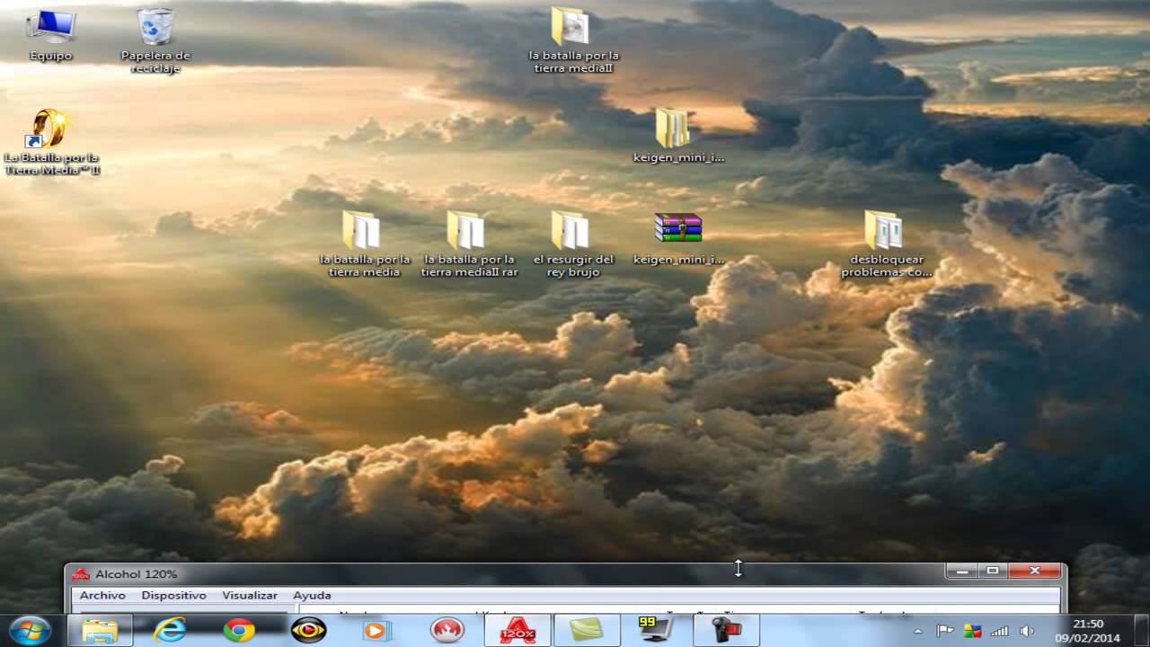Select the keigen_mini_i... folder icon
Viewport: 1150px width, 647px height.
677,136
